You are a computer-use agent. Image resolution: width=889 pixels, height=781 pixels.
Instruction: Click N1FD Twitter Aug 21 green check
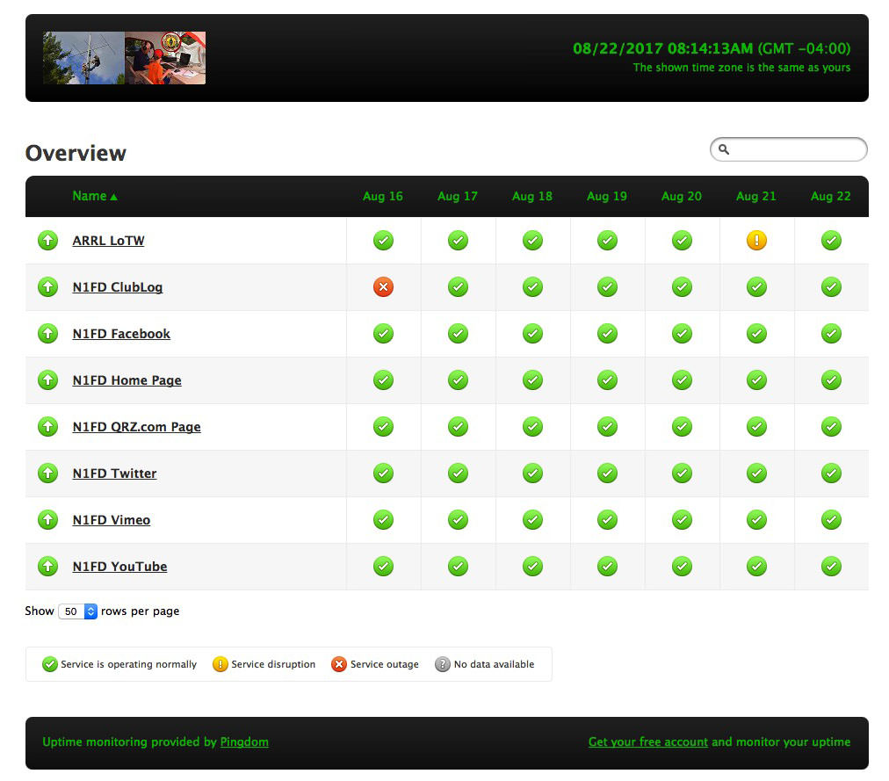pos(756,473)
